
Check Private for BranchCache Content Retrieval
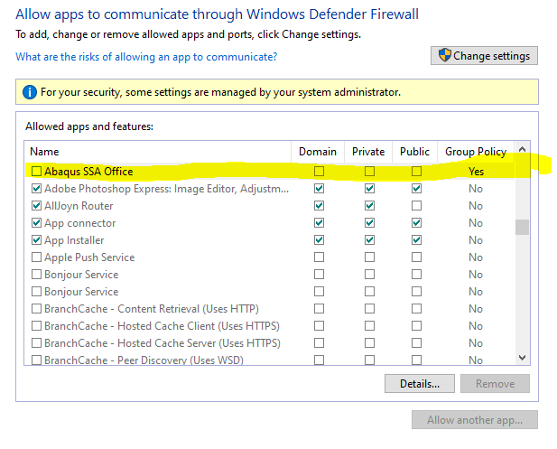pyautogui.click(x=369, y=309)
